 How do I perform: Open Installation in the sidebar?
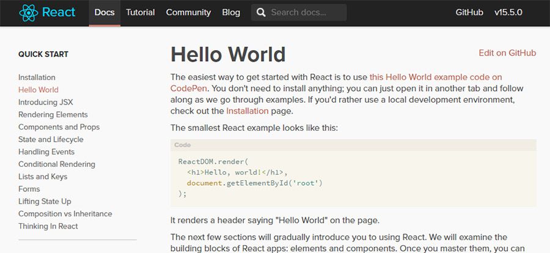[x=37, y=77]
